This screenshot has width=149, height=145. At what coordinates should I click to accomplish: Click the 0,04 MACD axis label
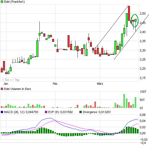click(143, 121)
